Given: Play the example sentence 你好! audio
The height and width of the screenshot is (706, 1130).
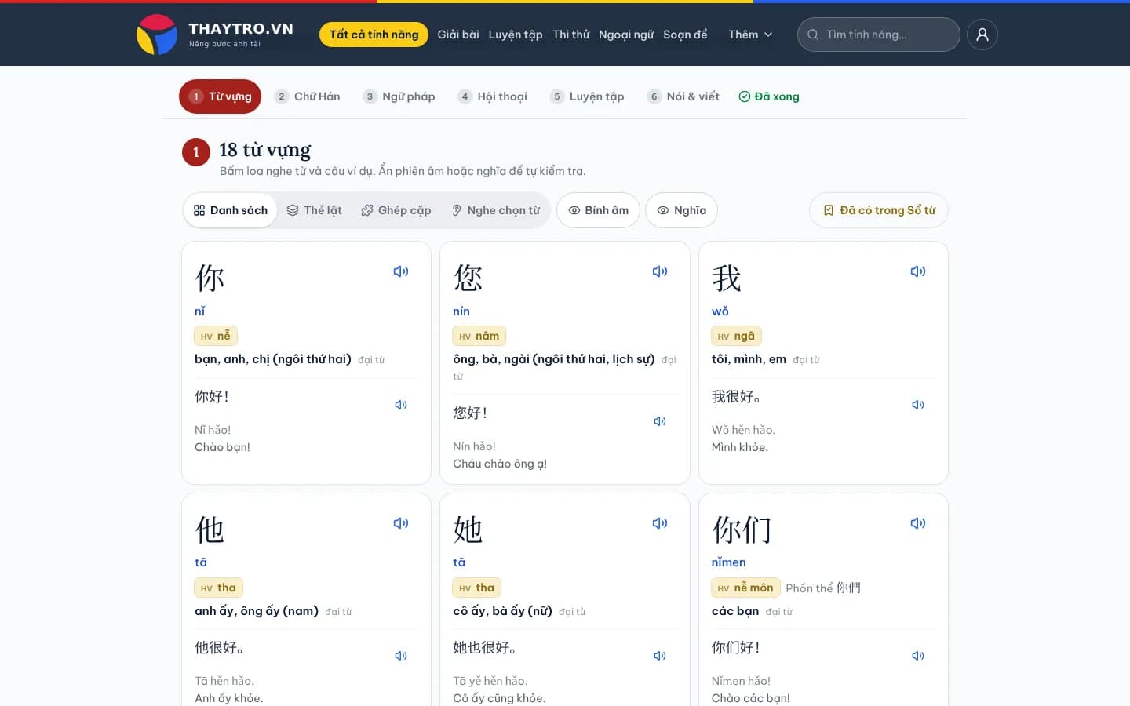Looking at the screenshot, I should (x=401, y=405).
